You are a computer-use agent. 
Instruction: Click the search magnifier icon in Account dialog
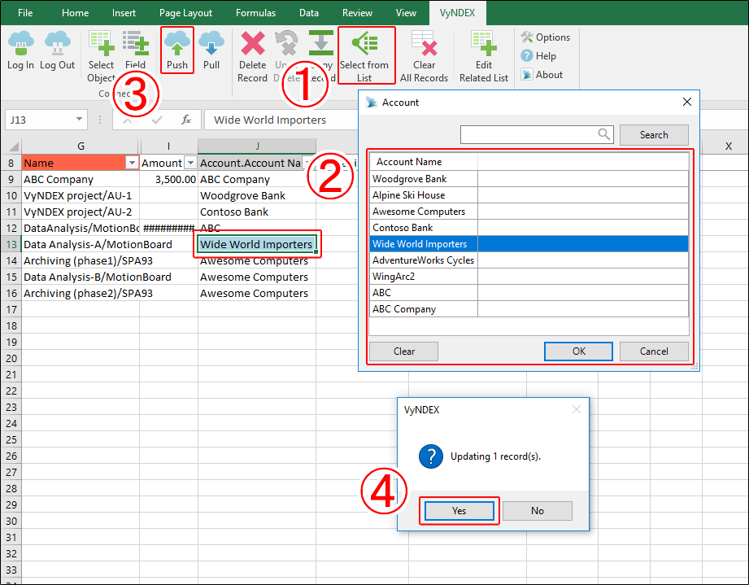tap(603, 134)
